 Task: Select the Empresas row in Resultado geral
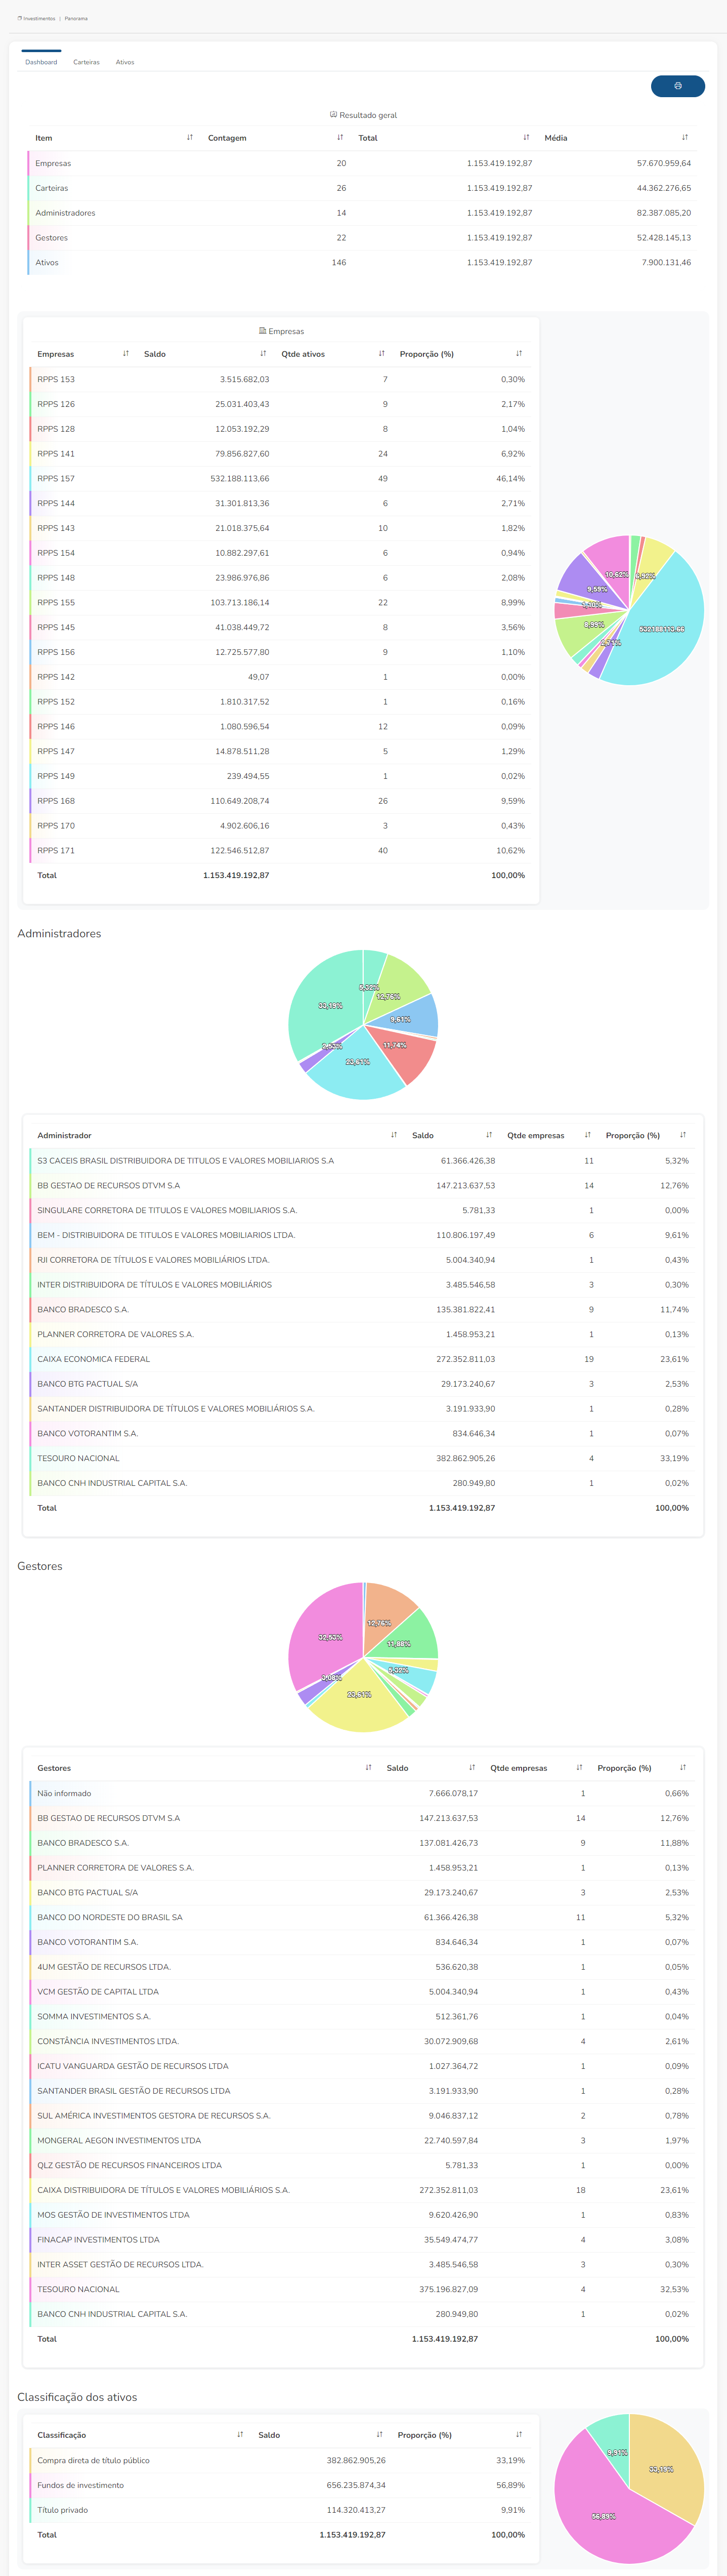[x=361, y=163]
